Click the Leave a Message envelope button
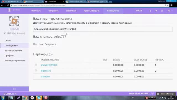The height and width of the screenshot is (100, 177). click(x=166, y=94)
